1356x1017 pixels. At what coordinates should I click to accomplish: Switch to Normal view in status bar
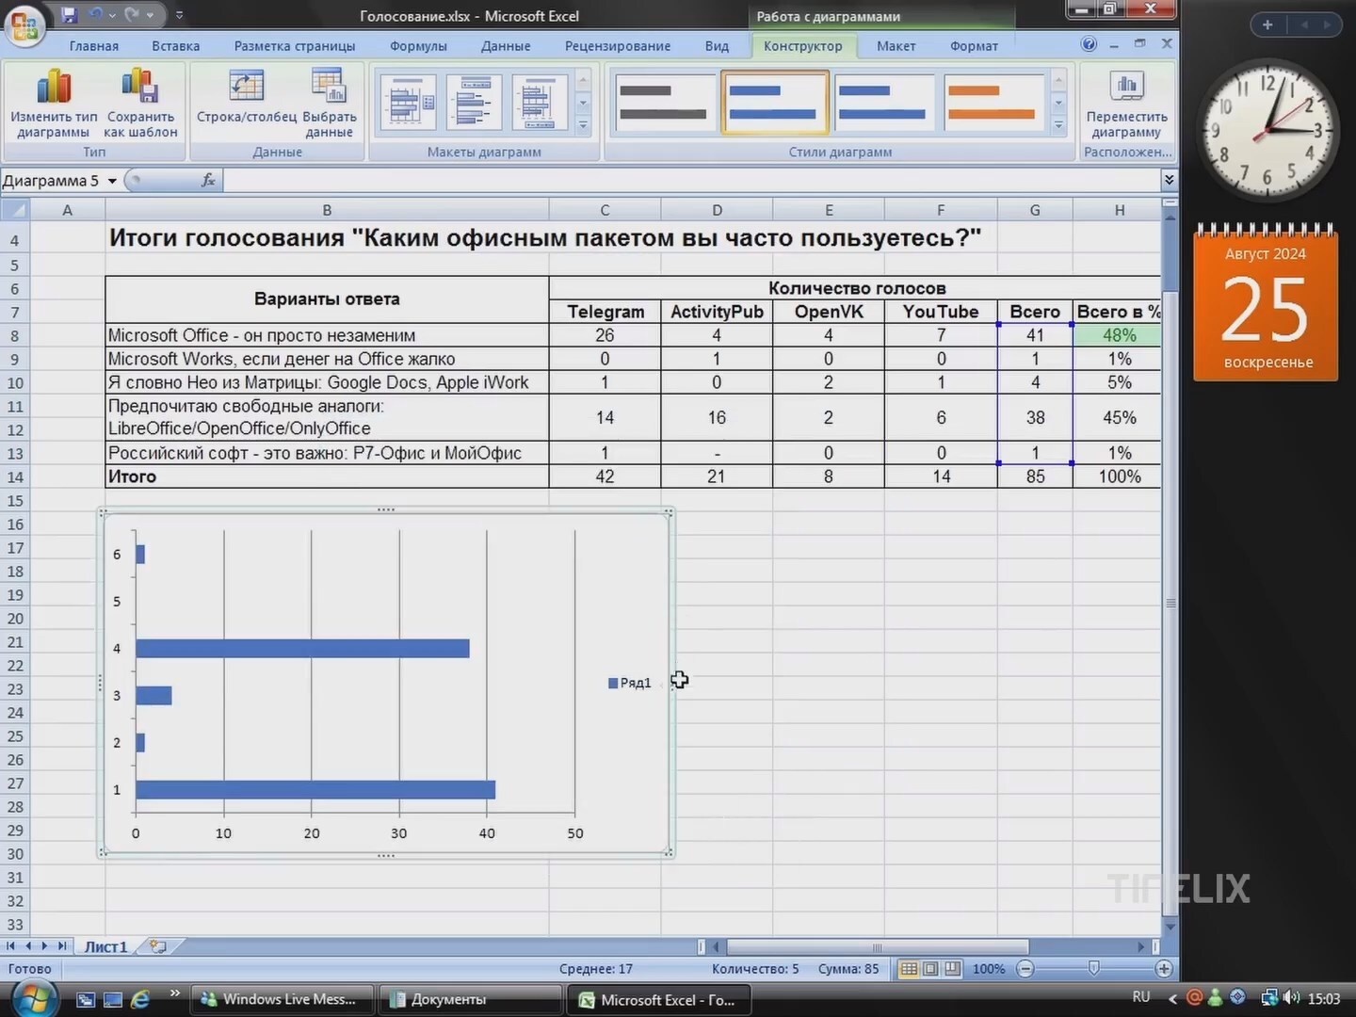(x=909, y=969)
